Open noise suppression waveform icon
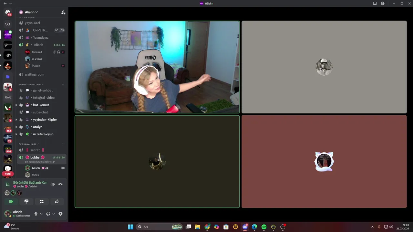The image size is (413, 232). click(x=53, y=184)
